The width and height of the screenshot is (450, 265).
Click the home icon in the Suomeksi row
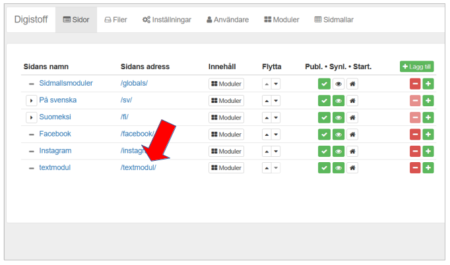[353, 117]
